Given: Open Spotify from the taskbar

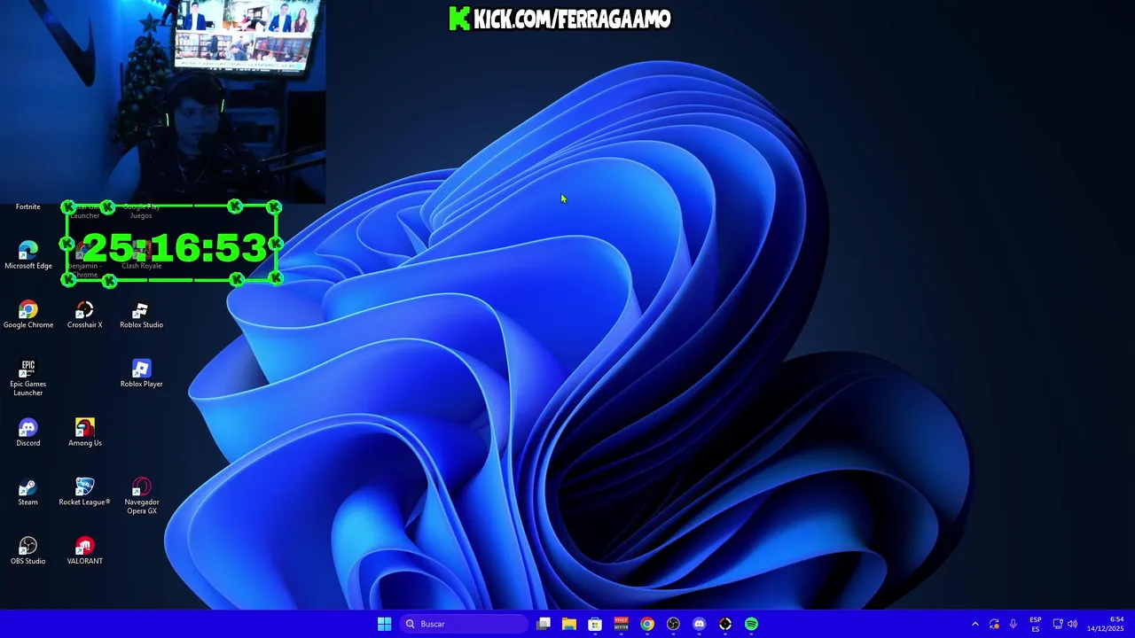Looking at the screenshot, I should [x=751, y=624].
